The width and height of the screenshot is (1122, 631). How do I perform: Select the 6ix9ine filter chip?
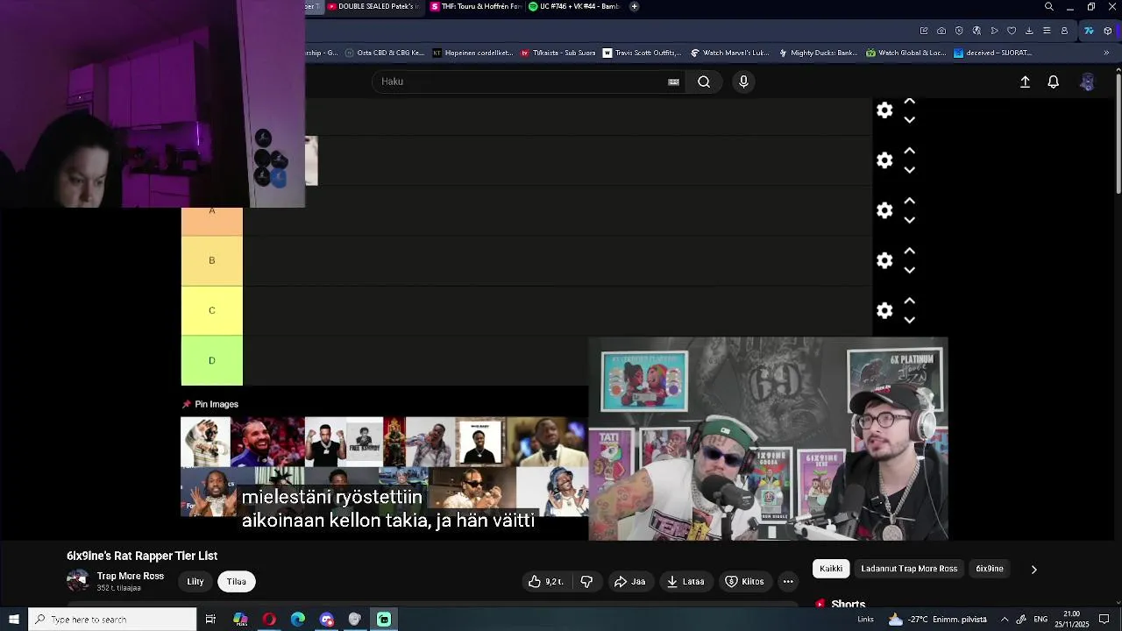click(990, 569)
